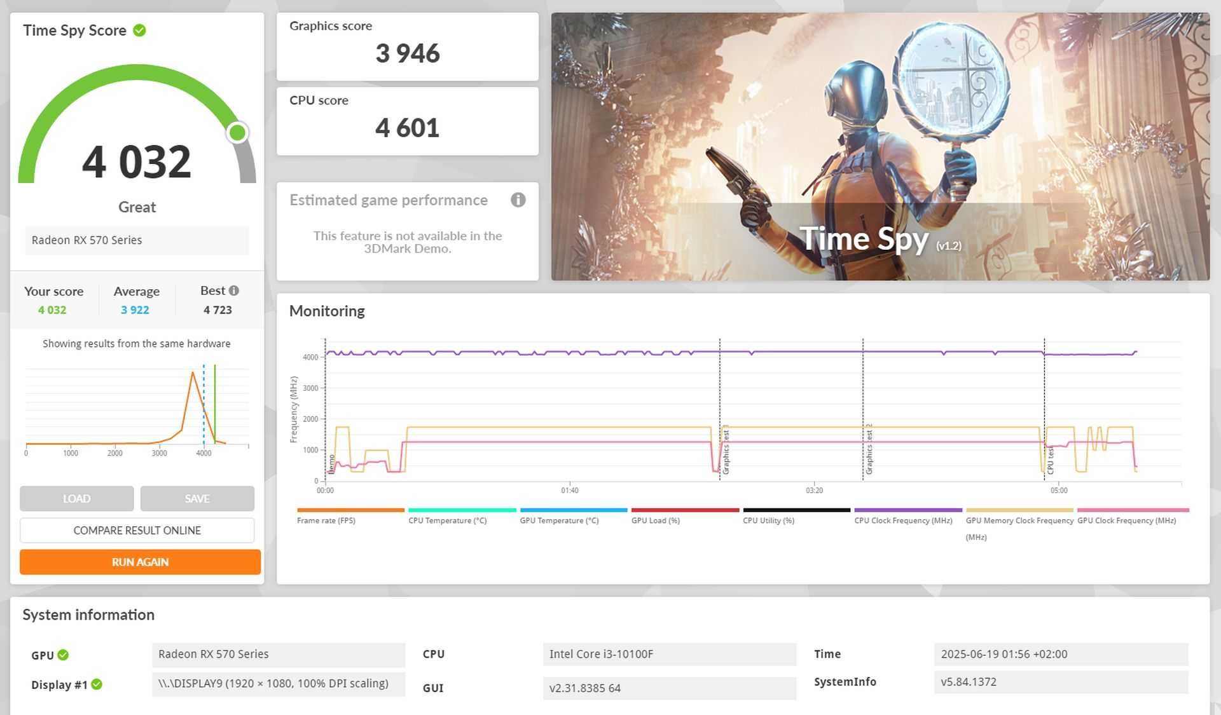The image size is (1221, 715).
Task: Click the SAVE button
Action: click(197, 499)
